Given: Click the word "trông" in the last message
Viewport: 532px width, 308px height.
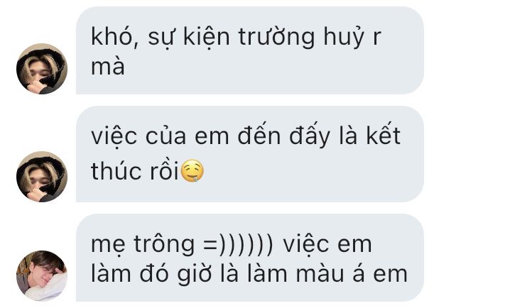Looking at the screenshot, I should 164,245.
